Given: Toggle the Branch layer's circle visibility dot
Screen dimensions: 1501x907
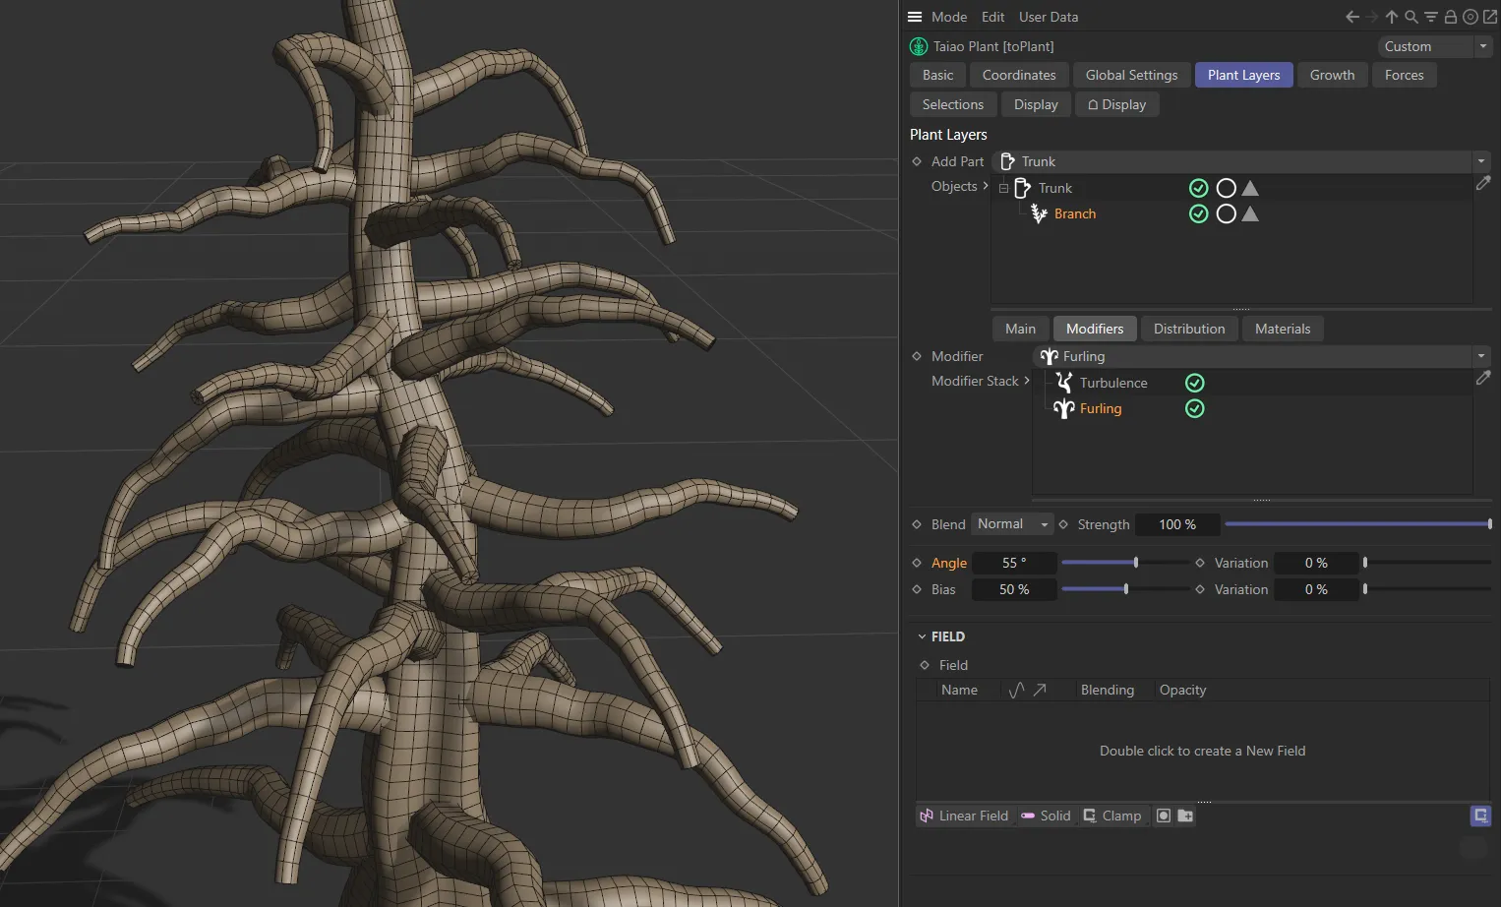Looking at the screenshot, I should coord(1227,213).
